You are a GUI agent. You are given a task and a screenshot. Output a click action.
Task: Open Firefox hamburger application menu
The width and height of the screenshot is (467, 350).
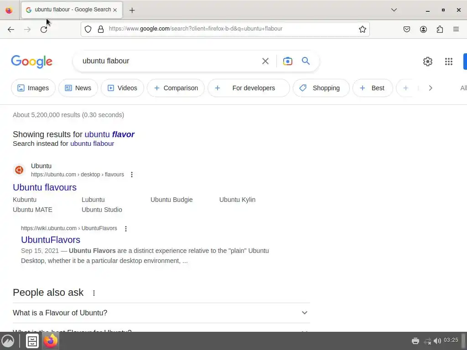(x=456, y=29)
